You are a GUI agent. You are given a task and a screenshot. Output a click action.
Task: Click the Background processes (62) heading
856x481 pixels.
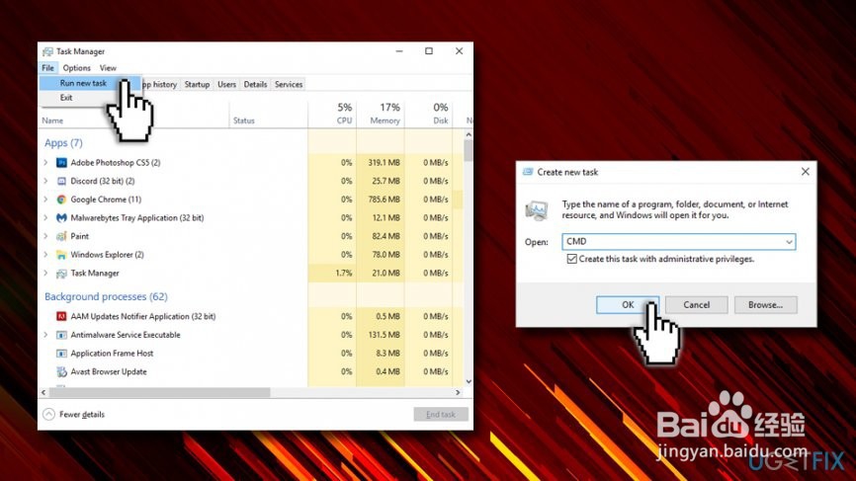106,296
